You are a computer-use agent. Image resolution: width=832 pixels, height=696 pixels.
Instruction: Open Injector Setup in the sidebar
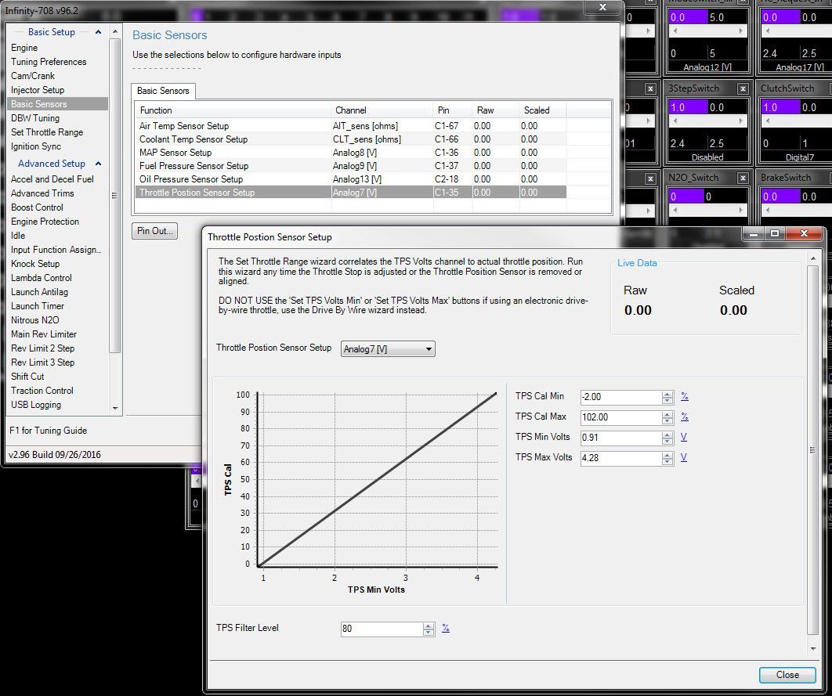point(38,90)
